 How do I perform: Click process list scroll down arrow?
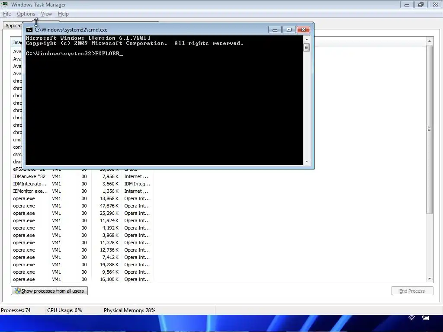(x=430, y=279)
